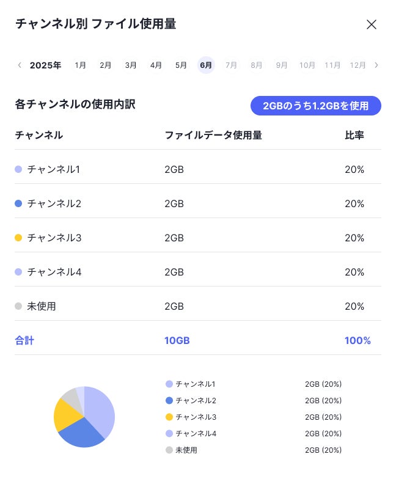Select the チャンネル2 table row
This screenshot has width=396, height=479.
point(198,203)
